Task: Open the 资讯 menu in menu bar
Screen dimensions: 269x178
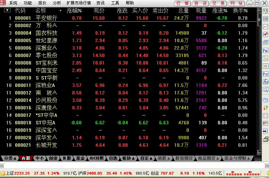Action: coord(100,3)
